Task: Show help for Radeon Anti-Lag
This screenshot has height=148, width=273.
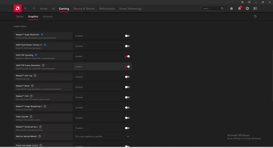Action: coord(35,75)
